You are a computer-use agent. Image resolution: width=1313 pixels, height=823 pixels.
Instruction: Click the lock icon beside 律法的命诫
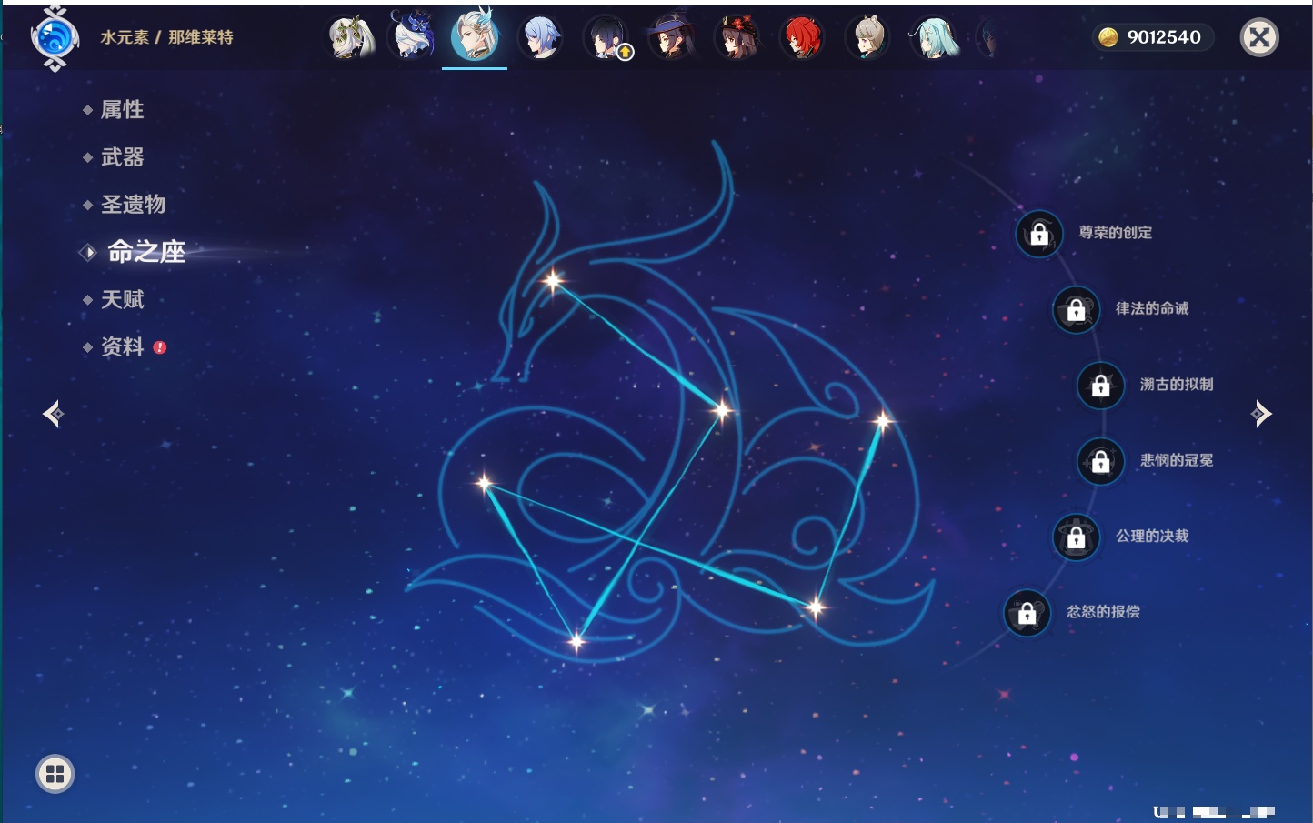pyautogui.click(x=1076, y=310)
